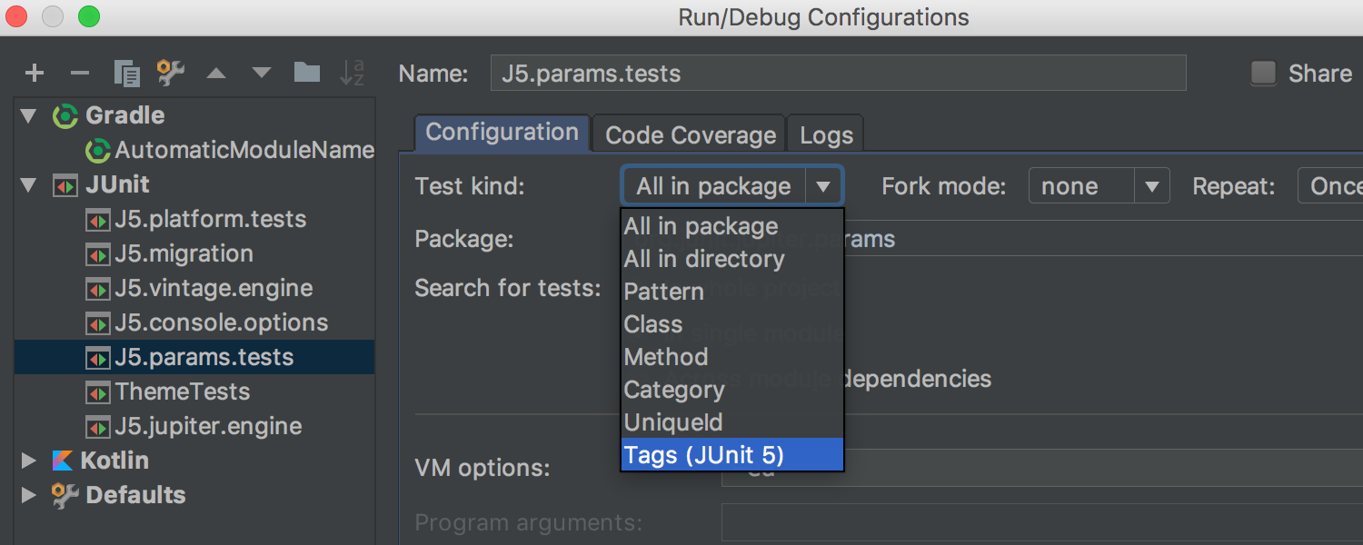The height and width of the screenshot is (545, 1363).
Task: Open the Edit Defaults wrench icon
Action: point(171,74)
